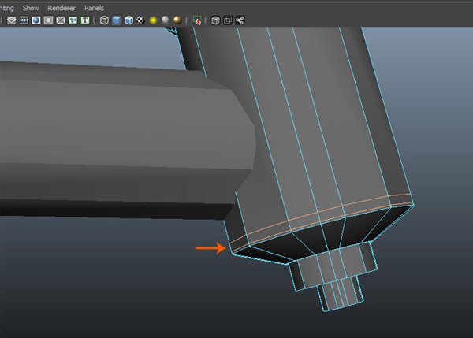Viewport: 473px width, 338px height.
Task: Toggle isolate select icon
Action: pos(197,20)
